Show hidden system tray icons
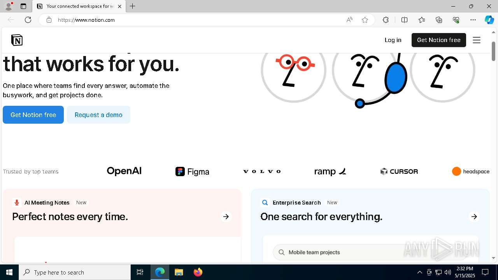This screenshot has width=498, height=280. (x=419, y=272)
